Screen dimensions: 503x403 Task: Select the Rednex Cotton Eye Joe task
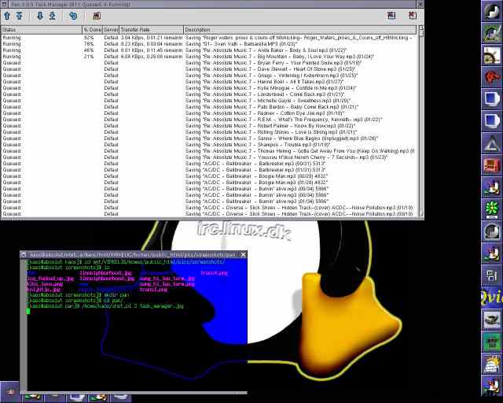tap(208, 113)
